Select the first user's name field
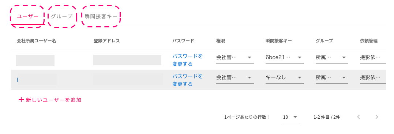 tap(35, 60)
